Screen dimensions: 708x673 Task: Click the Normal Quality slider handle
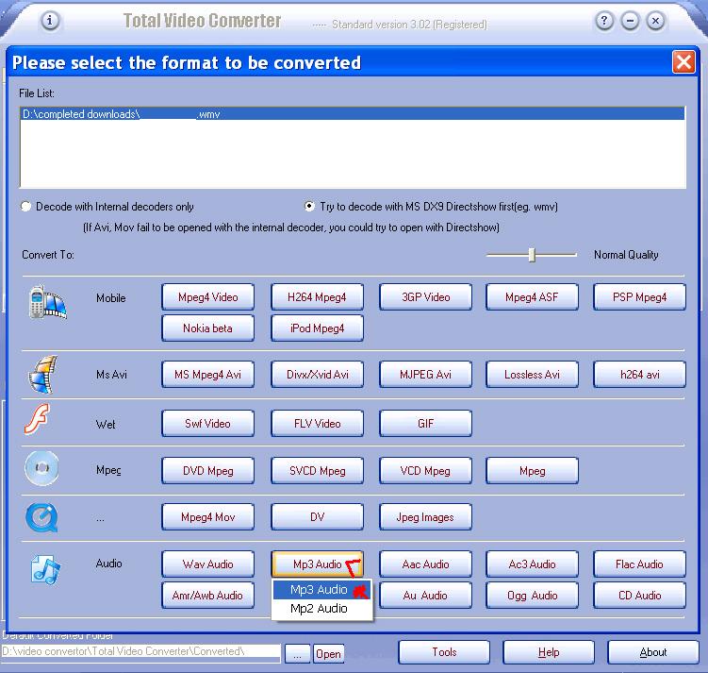pyautogui.click(x=532, y=255)
